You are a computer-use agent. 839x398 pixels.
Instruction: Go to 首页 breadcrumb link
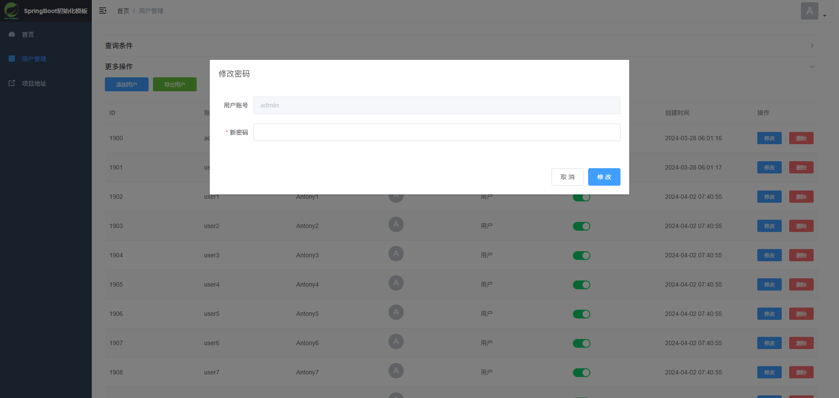point(123,11)
